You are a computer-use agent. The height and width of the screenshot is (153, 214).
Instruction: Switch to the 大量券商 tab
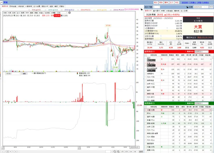(x=29, y=6)
